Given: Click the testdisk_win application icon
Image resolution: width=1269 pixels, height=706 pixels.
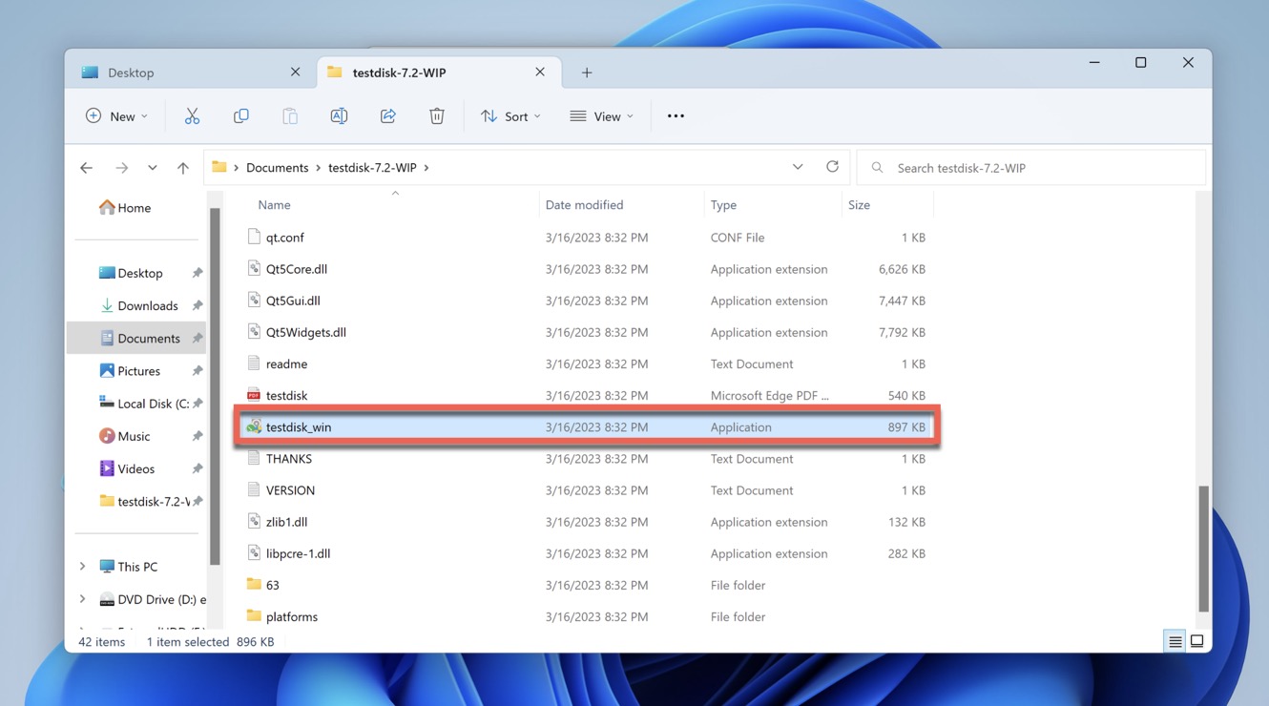Looking at the screenshot, I should pos(254,426).
